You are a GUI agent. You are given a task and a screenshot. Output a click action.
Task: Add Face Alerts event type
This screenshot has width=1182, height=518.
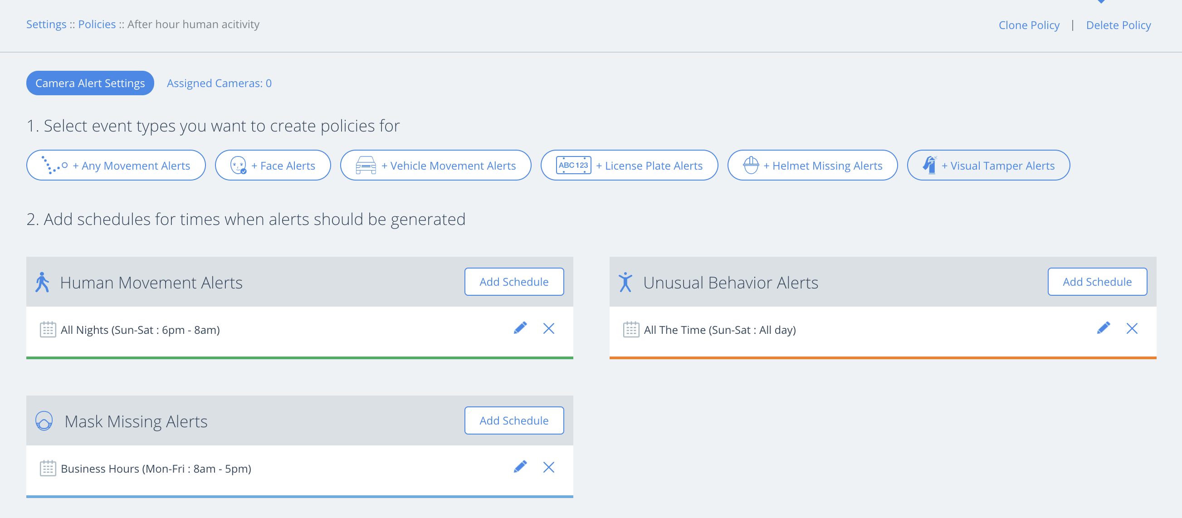tap(273, 165)
